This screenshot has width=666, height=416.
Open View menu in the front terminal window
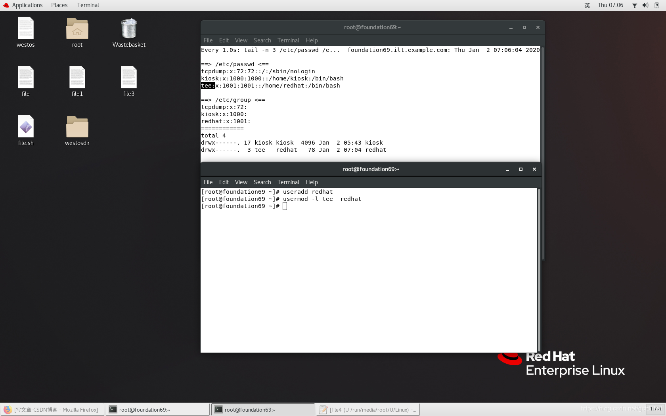pyautogui.click(x=241, y=182)
